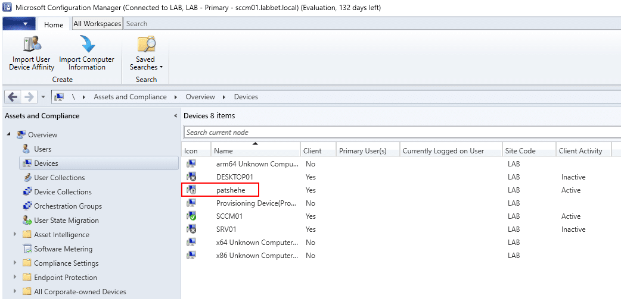The width and height of the screenshot is (621, 299).
Task: Select the SCCM01 device icon with green check
Action: pyautogui.click(x=192, y=216)
